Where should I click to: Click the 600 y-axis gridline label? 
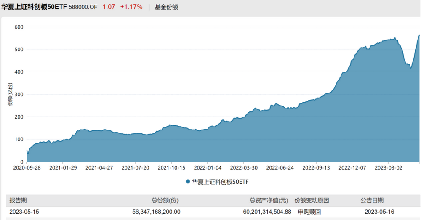tap(19, 27)
